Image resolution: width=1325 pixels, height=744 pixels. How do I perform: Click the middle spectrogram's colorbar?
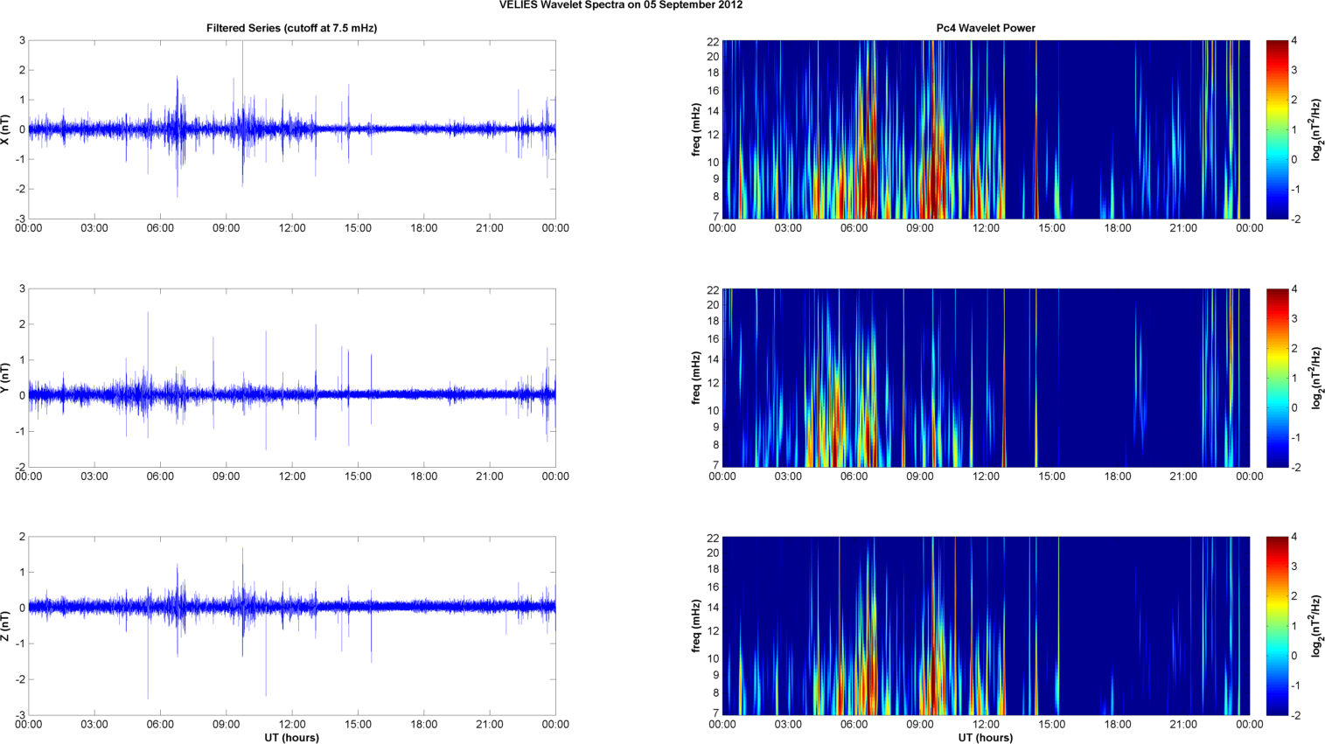[x=1277, y=378]
